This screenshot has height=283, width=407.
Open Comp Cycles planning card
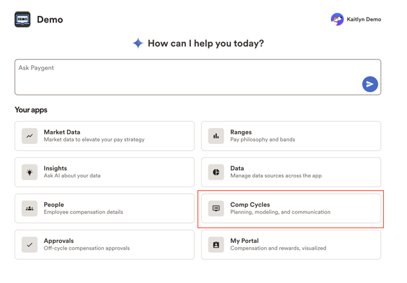pyautogui.click(x=291, y=208)
